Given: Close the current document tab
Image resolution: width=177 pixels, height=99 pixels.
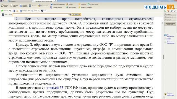Looking at the screenshot, I should (x=54, y=1).
